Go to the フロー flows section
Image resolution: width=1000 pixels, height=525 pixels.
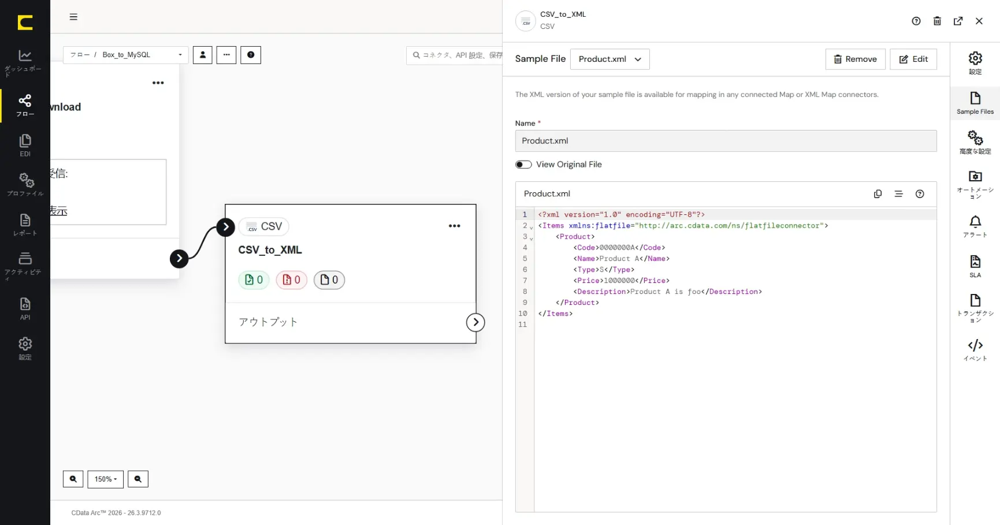pos(25,106)
